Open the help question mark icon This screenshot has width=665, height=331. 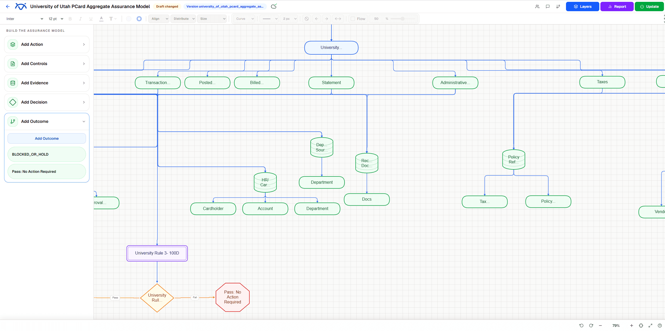click(x=660, y=326)
